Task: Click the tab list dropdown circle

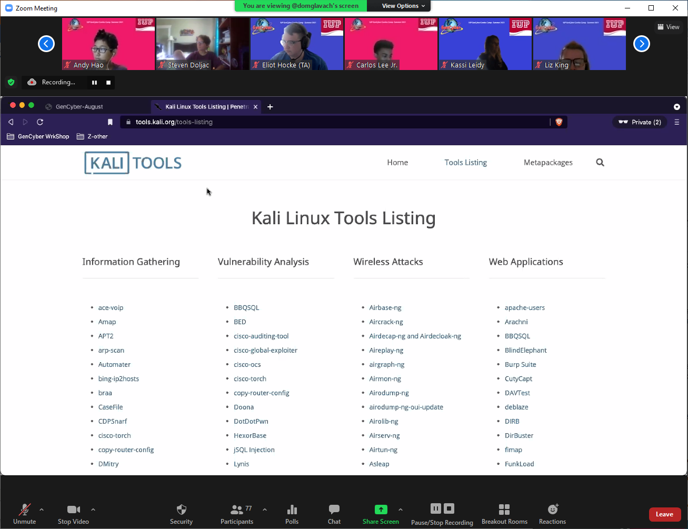Action: click(x=677, y=107)
